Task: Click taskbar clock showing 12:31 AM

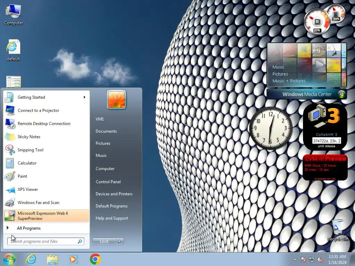Action: pos(337,259)
